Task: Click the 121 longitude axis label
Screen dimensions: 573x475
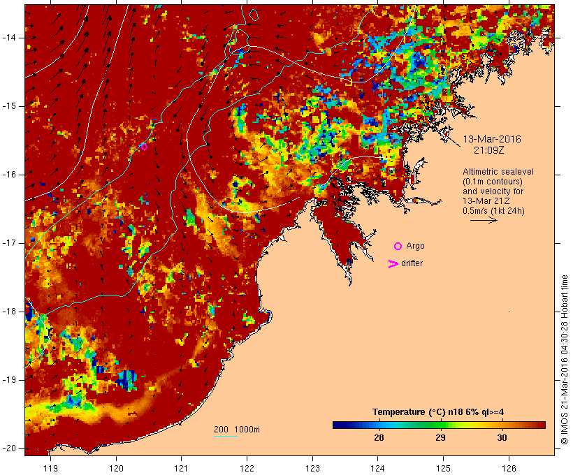Action: click(x=182, y=468)
